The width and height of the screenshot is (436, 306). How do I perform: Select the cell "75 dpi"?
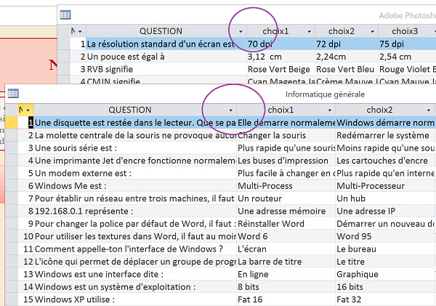click(408, 44)
